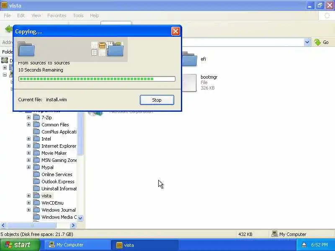
Task: Click Outlook Express tree label
Action: tap(58, 182)
